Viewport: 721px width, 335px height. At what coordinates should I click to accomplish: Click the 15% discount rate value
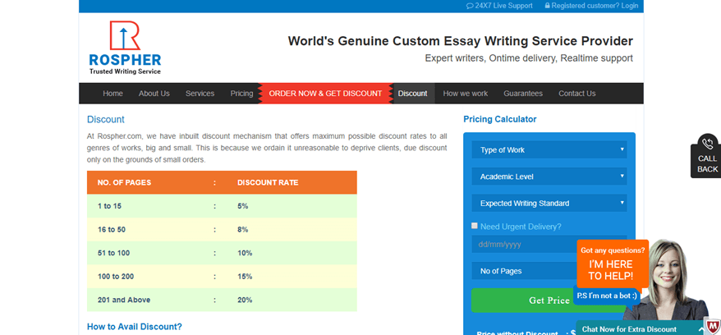point(245,276)
